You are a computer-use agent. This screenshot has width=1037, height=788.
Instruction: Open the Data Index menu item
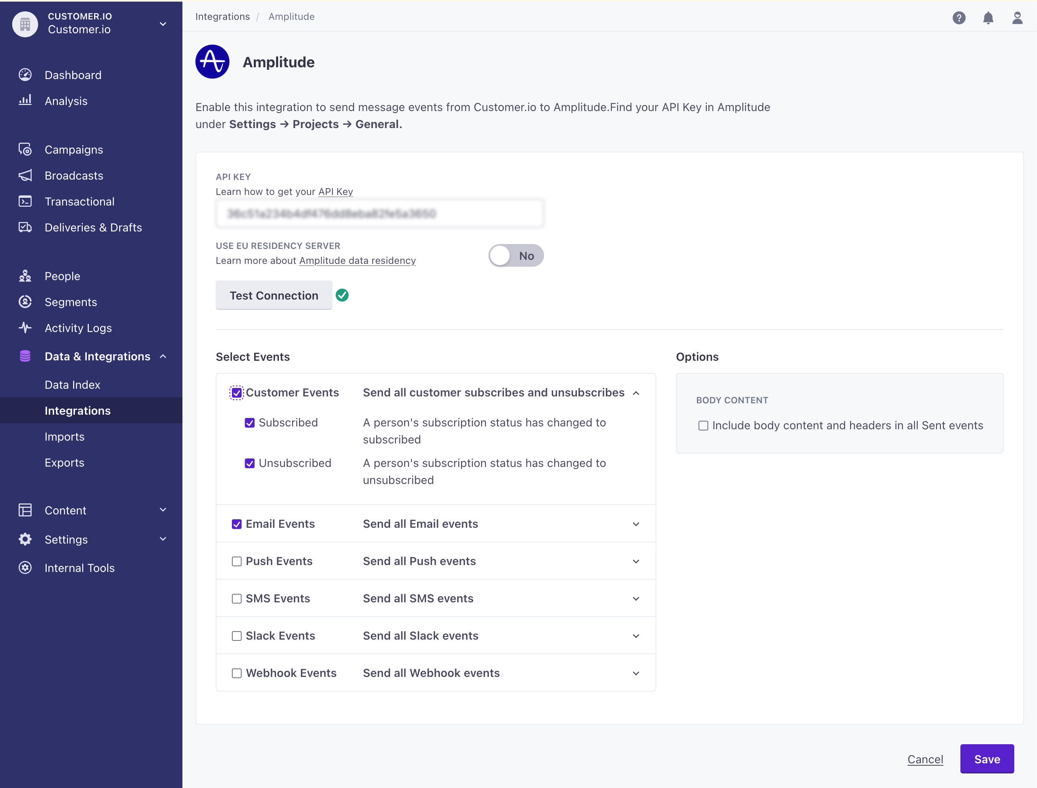(x=91, y=385)
